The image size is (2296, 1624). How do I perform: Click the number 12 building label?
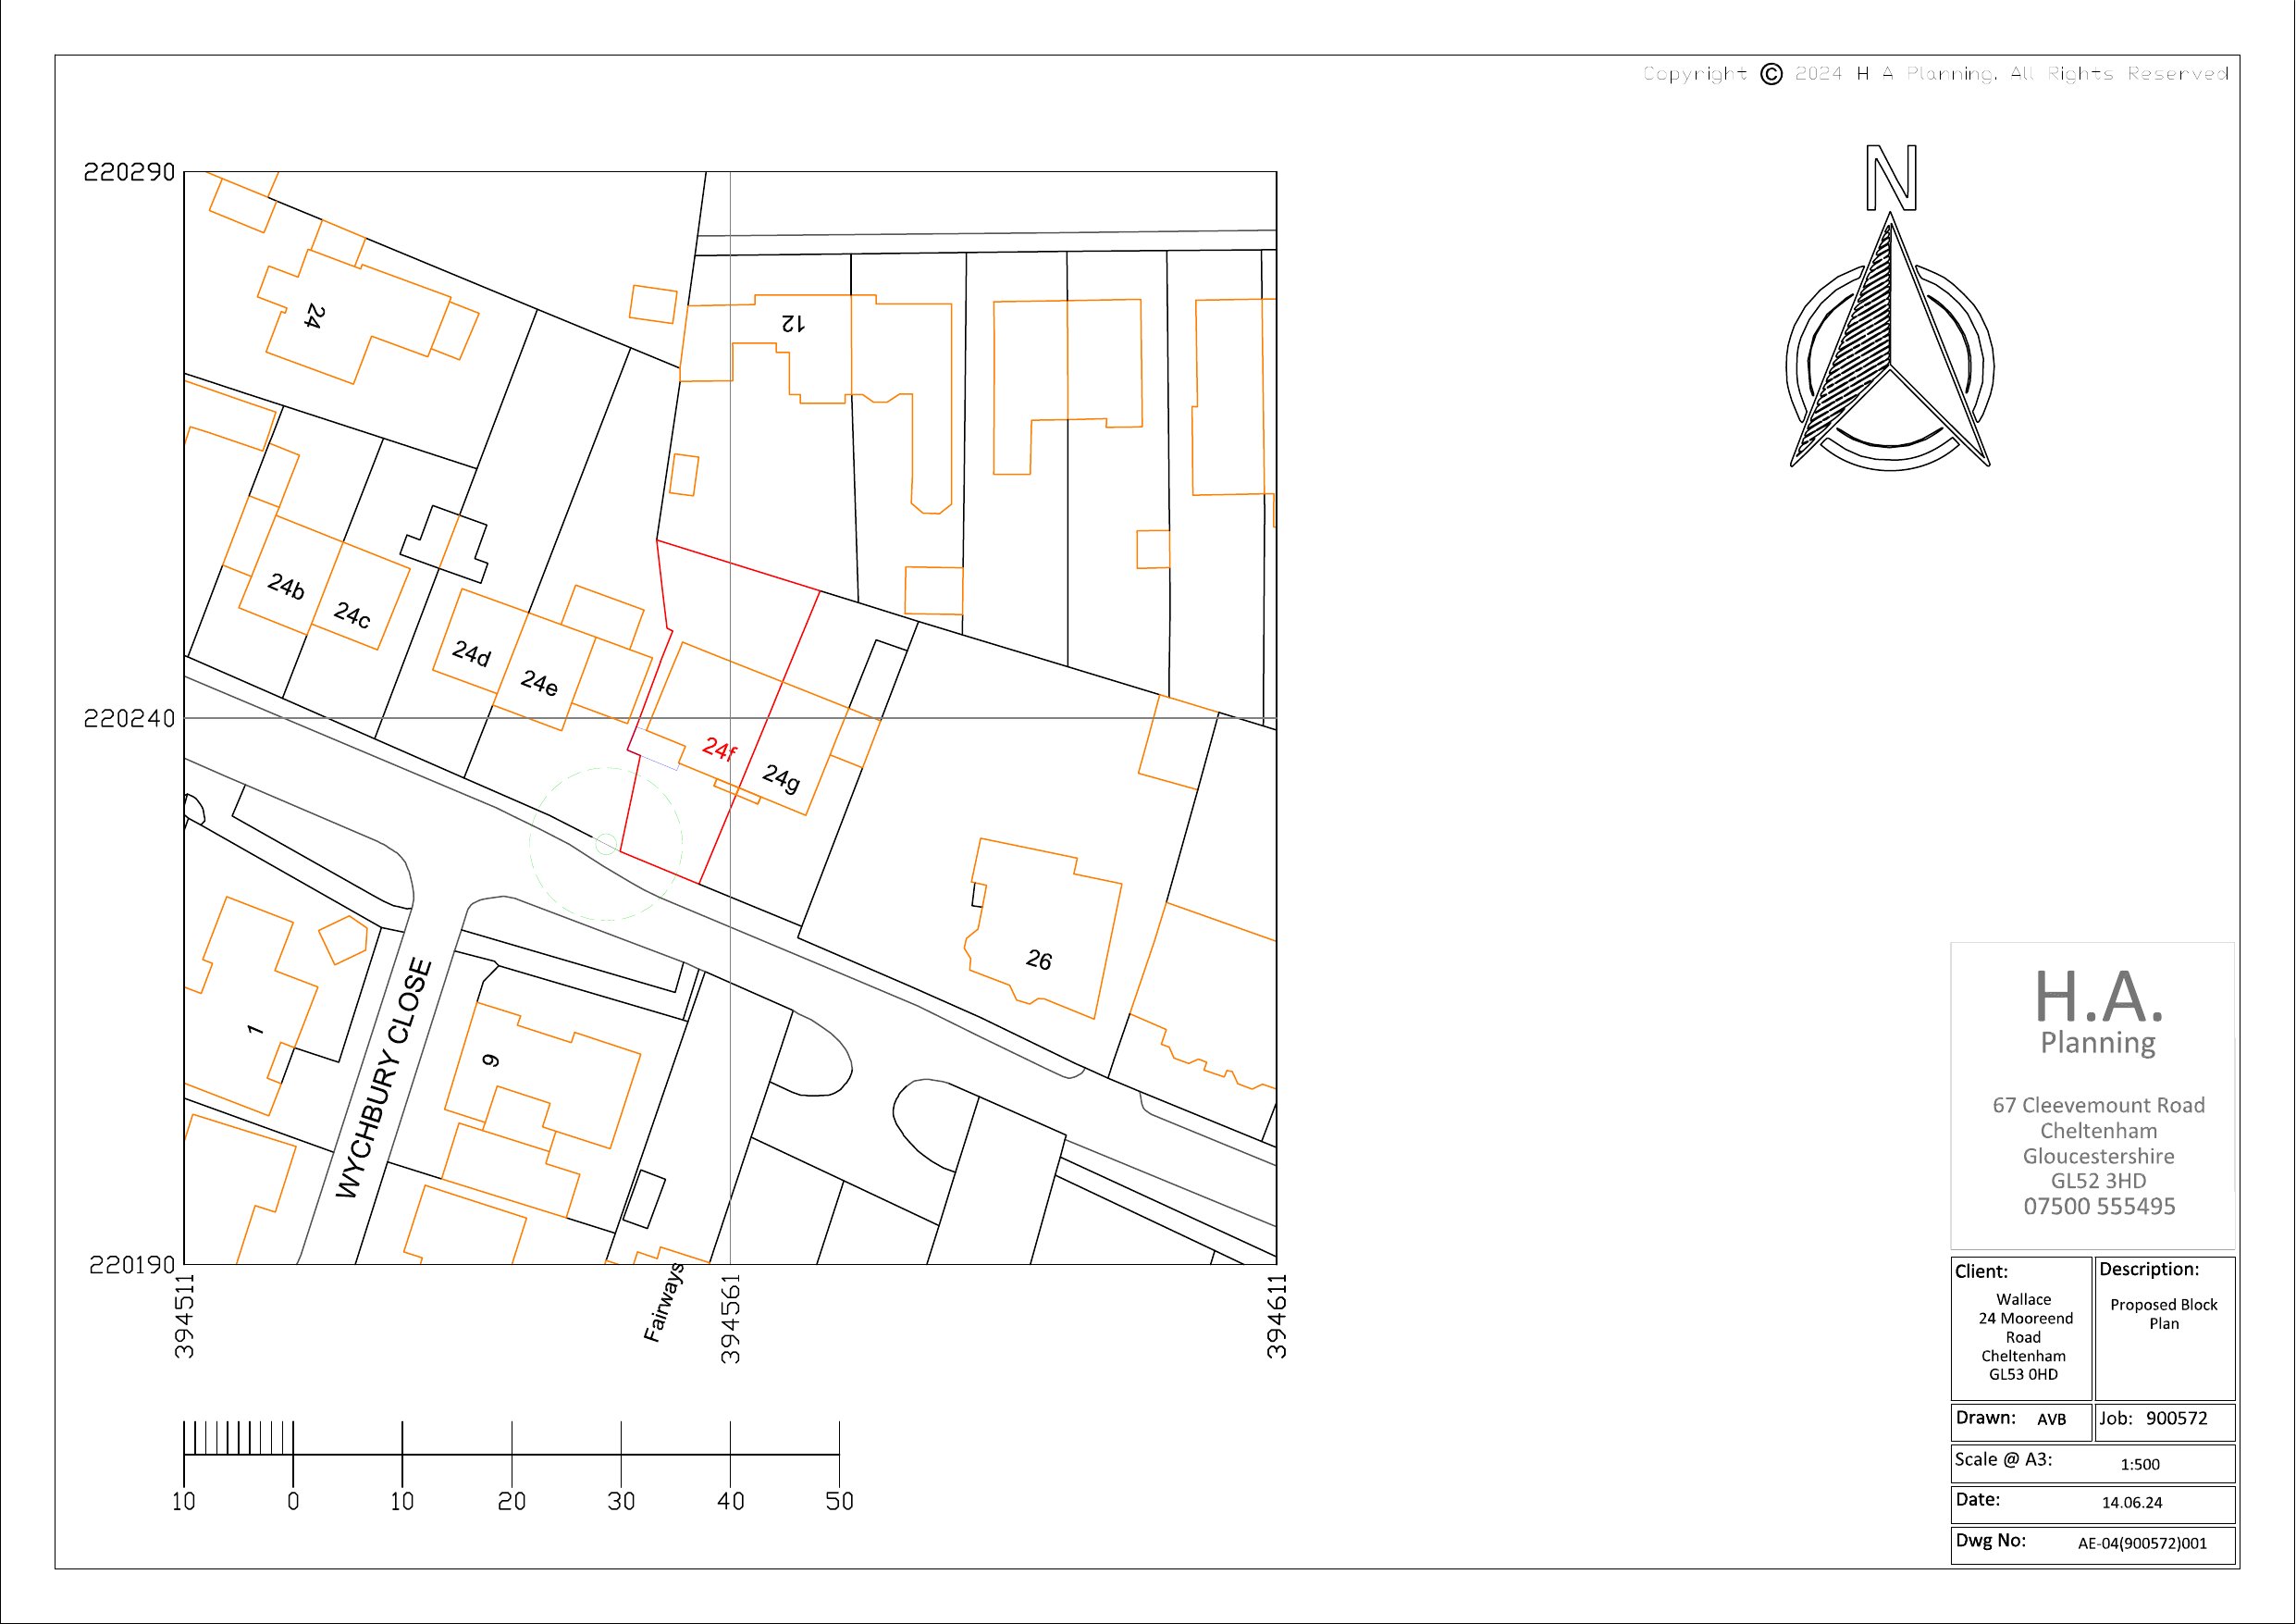(x=792, y=322)
